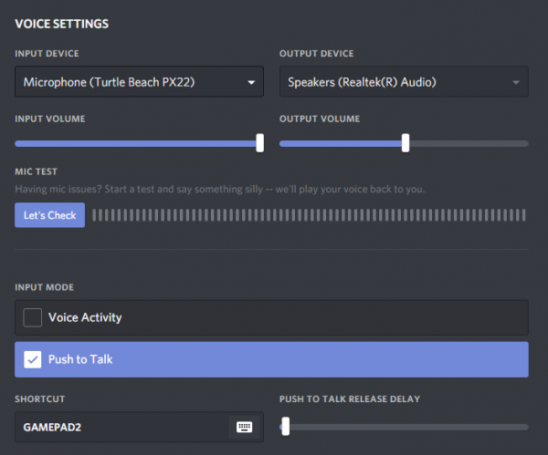548x455 pixels.
Task: Click the Input Volume slider handle
Action: pos(259,143)
